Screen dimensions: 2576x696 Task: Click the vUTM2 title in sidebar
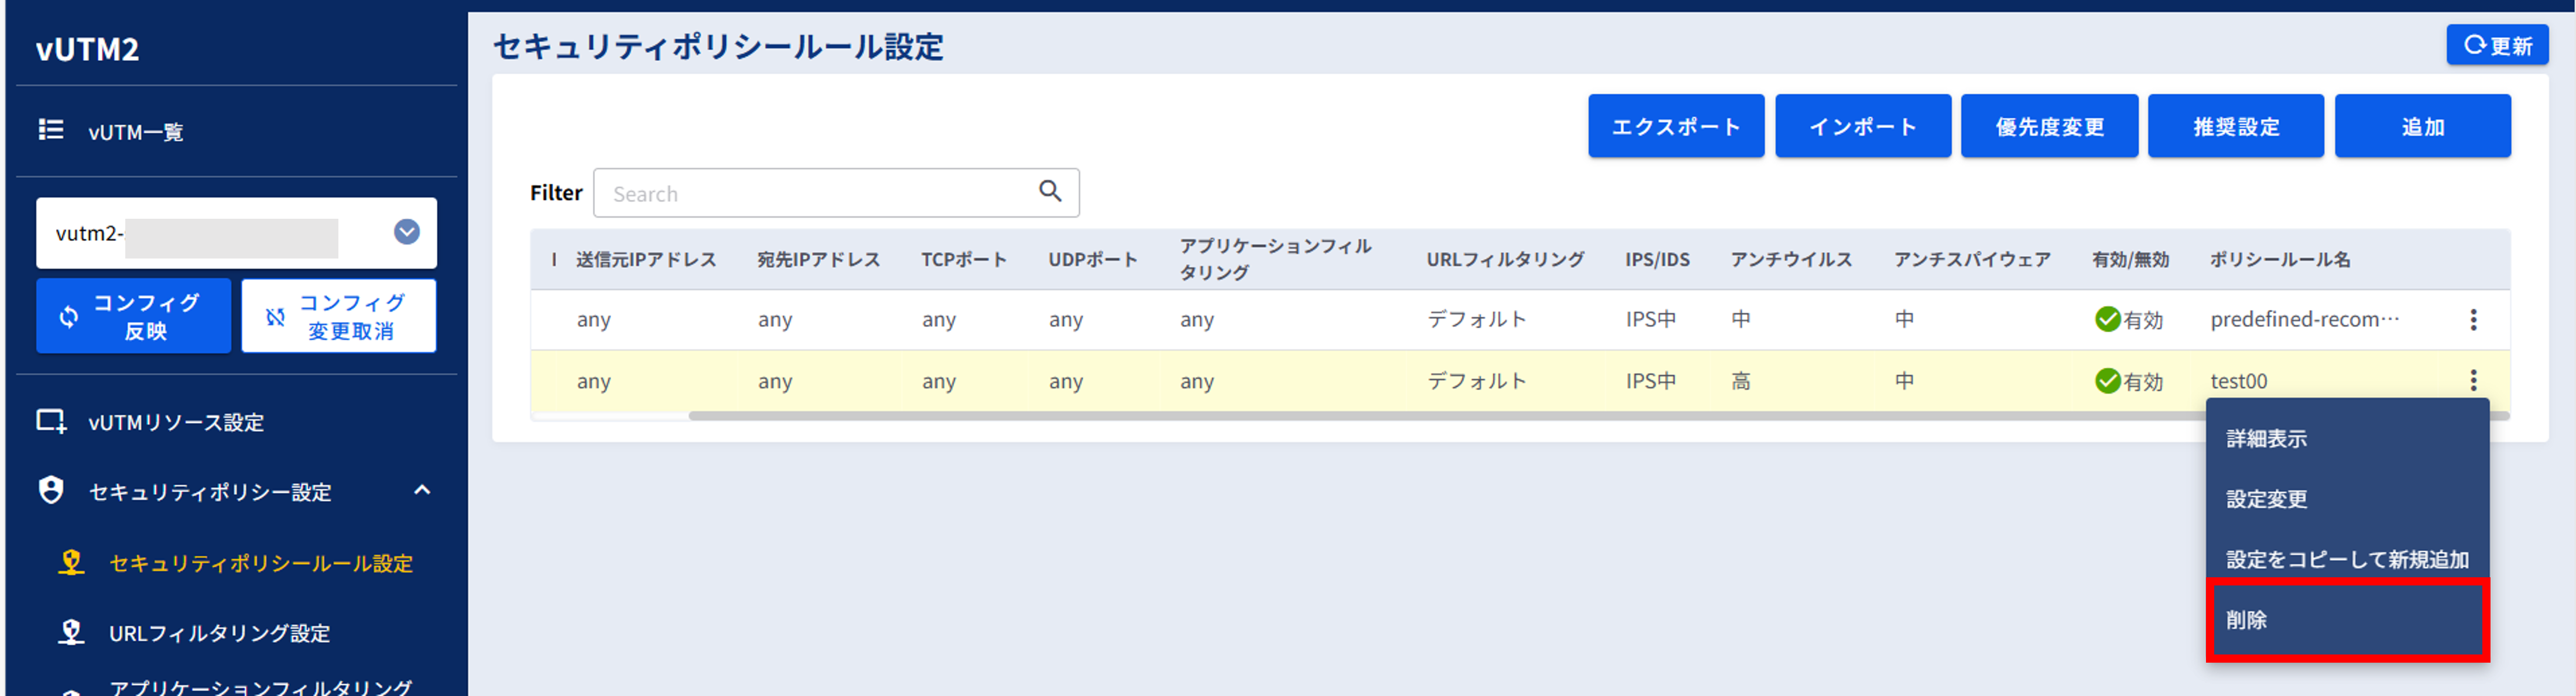tap(87, 49)
